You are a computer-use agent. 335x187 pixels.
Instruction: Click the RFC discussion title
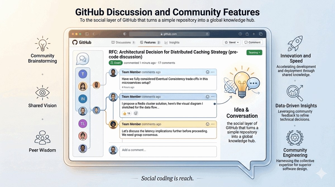[x=173, y=54]
